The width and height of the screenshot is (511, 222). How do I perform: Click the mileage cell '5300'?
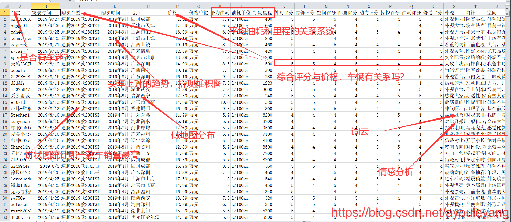(262, 211)
